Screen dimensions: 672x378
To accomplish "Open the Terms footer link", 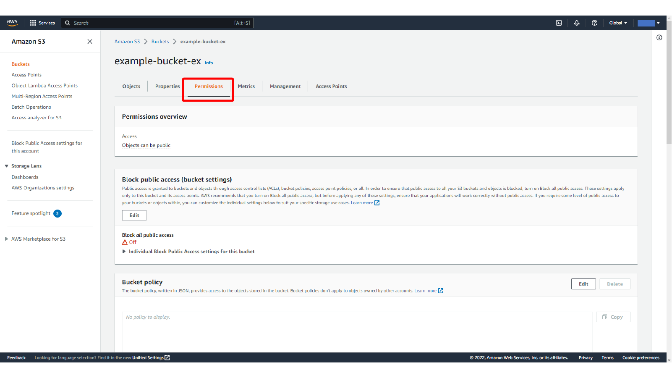I will (x=607, y=358).
